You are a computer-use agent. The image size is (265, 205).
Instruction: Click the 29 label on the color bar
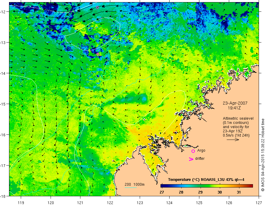pos(200,192)
